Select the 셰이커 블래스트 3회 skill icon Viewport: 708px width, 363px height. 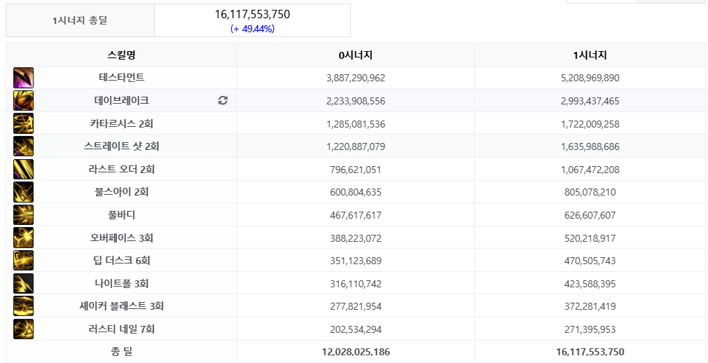23,306
